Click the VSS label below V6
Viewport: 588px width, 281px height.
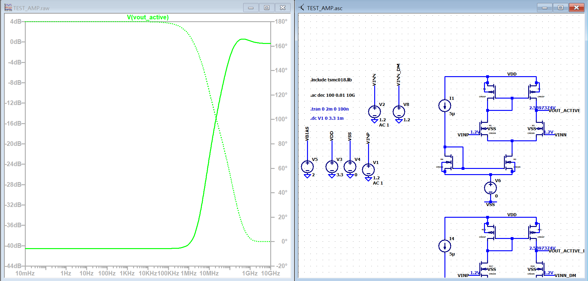[x=490, y=205]
